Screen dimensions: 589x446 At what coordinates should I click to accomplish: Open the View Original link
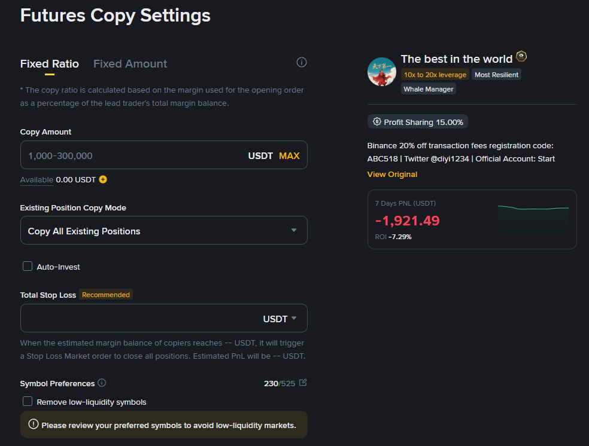click(x=392, y=174)
